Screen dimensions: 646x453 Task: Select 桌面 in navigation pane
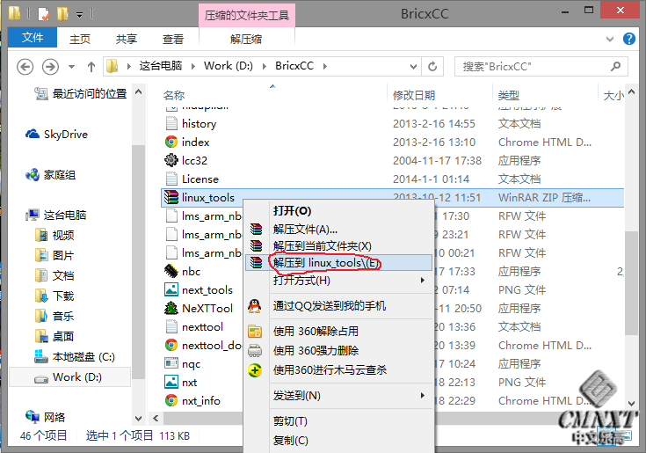click(54, 336)
